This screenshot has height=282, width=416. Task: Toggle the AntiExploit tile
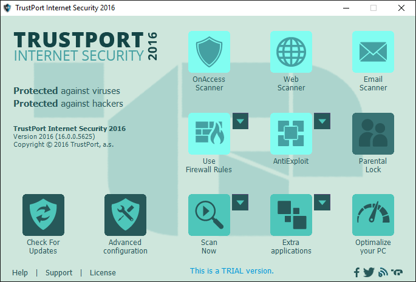pos(291,133)
